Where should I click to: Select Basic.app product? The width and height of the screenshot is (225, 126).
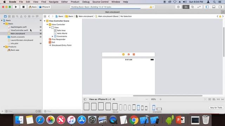tap(15, 50)
